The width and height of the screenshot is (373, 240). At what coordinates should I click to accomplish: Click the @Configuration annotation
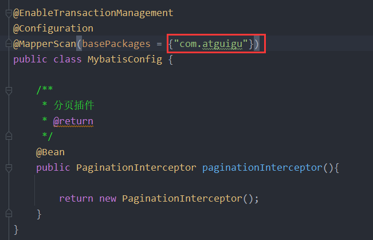point(53,29)
